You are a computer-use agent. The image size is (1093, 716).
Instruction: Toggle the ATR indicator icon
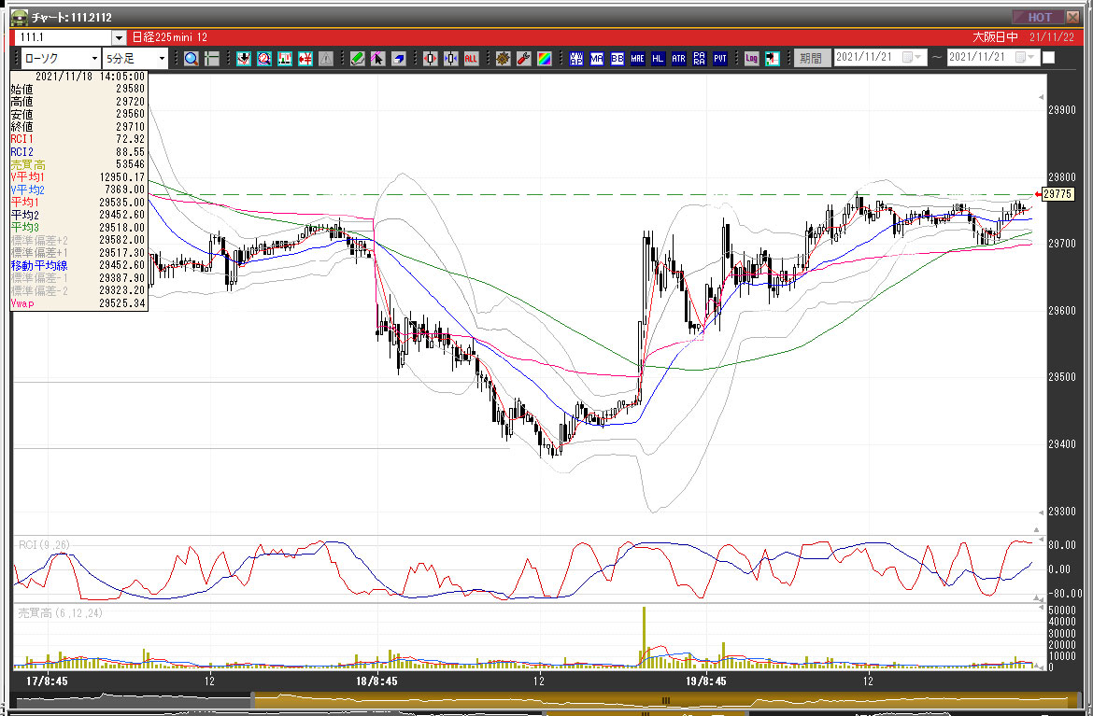pos(678,59)
